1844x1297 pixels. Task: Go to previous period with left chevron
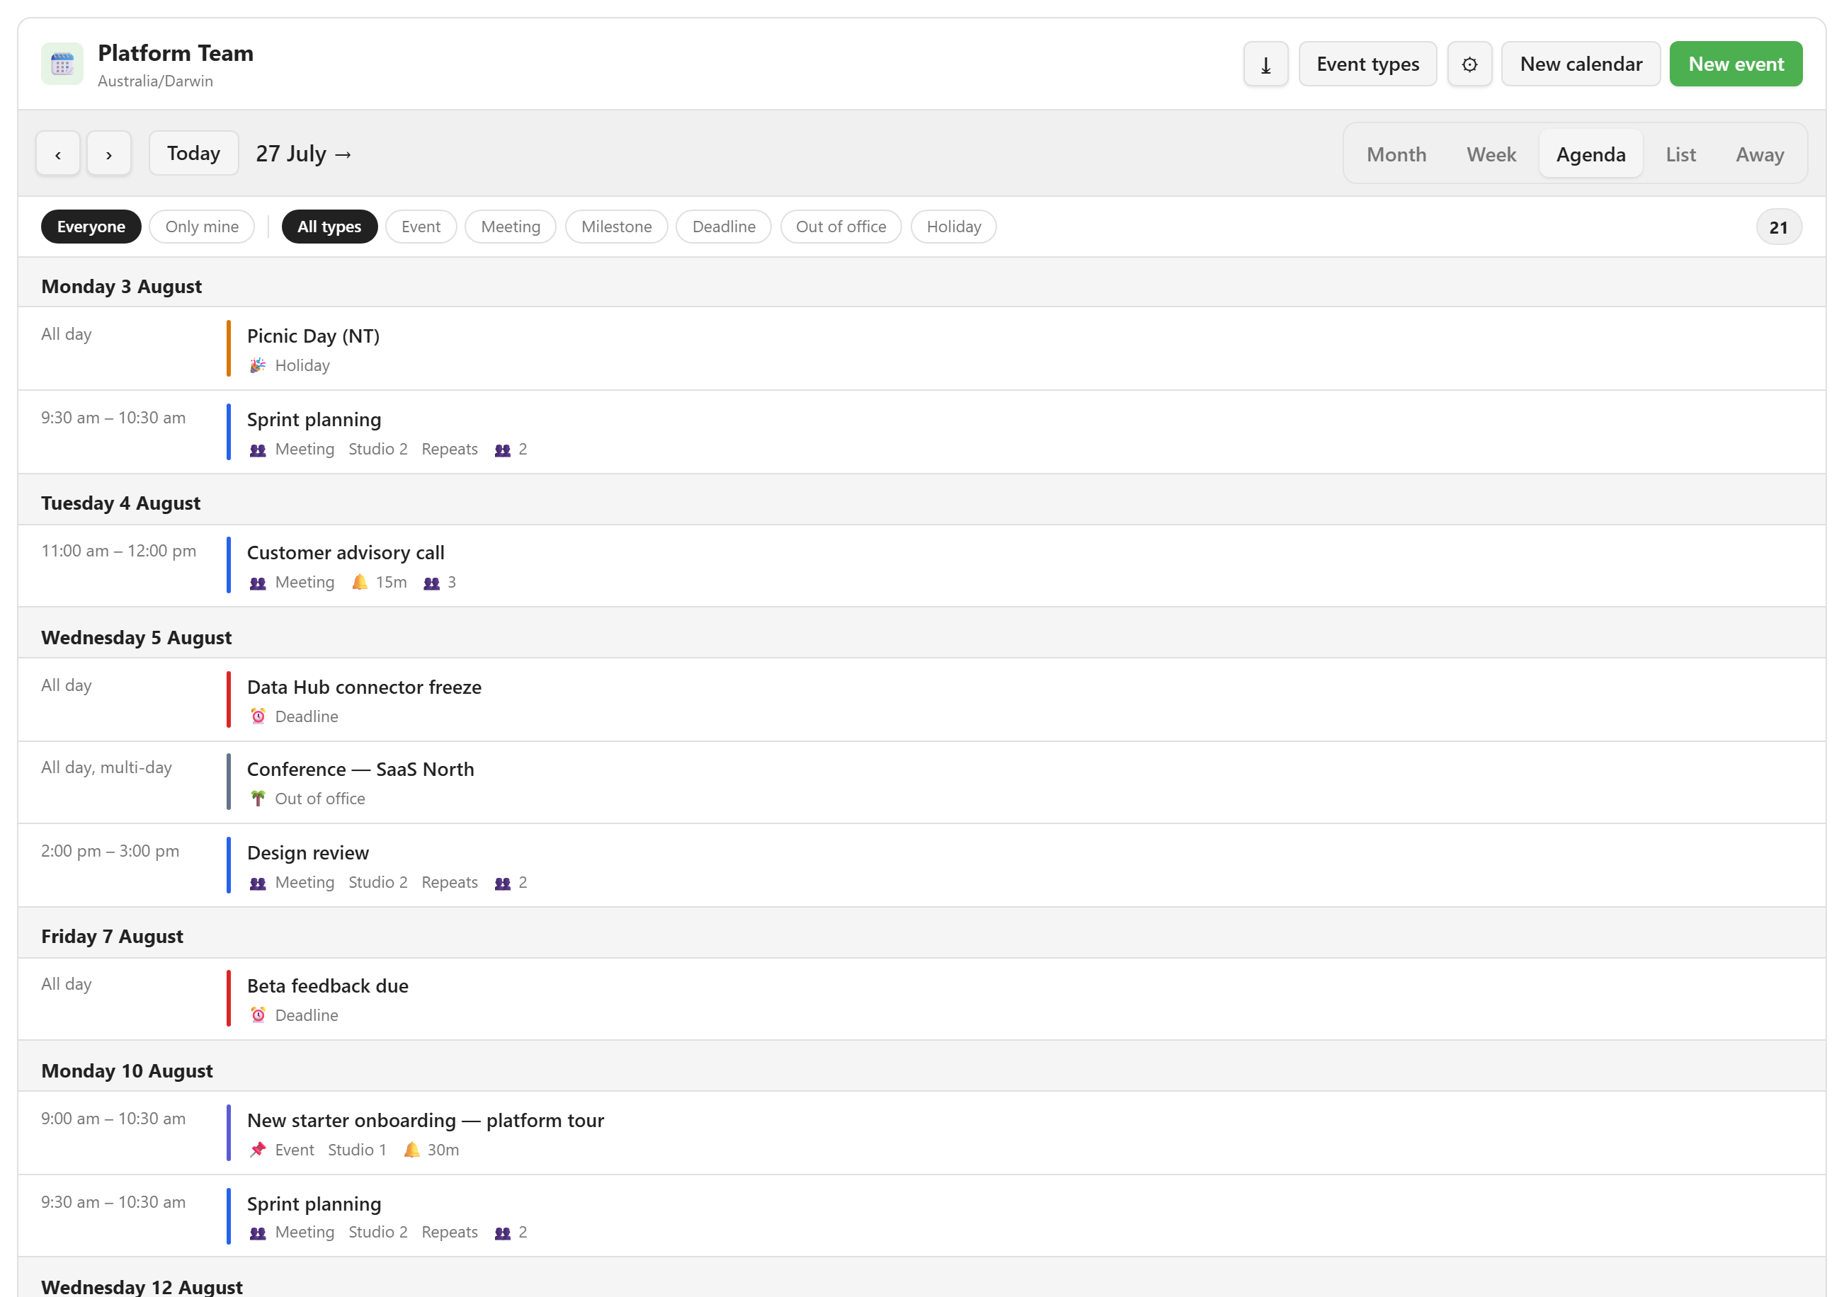tap(58, 154)
